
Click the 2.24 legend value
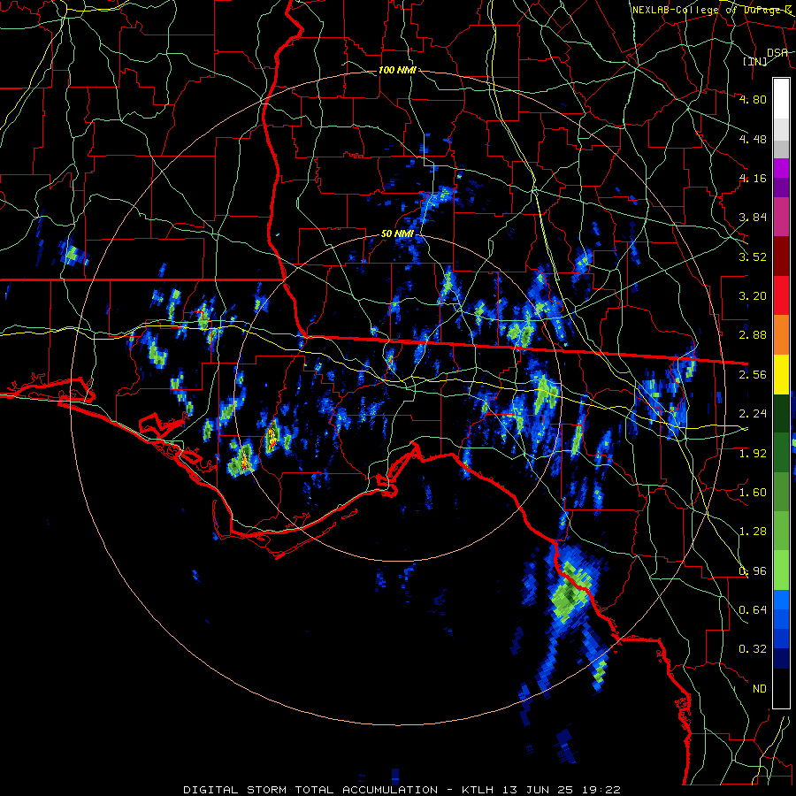tap(753, 414)
